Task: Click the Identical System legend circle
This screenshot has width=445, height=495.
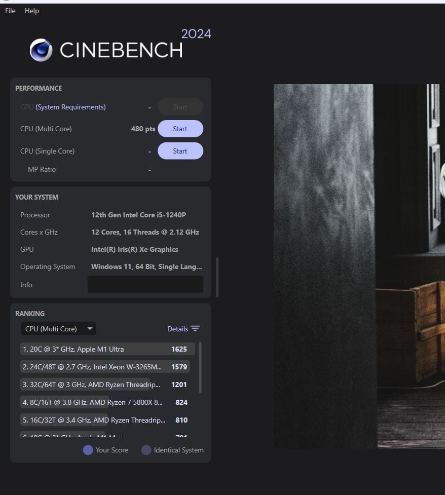Action: pyautogui.click(x=146, y=450)
